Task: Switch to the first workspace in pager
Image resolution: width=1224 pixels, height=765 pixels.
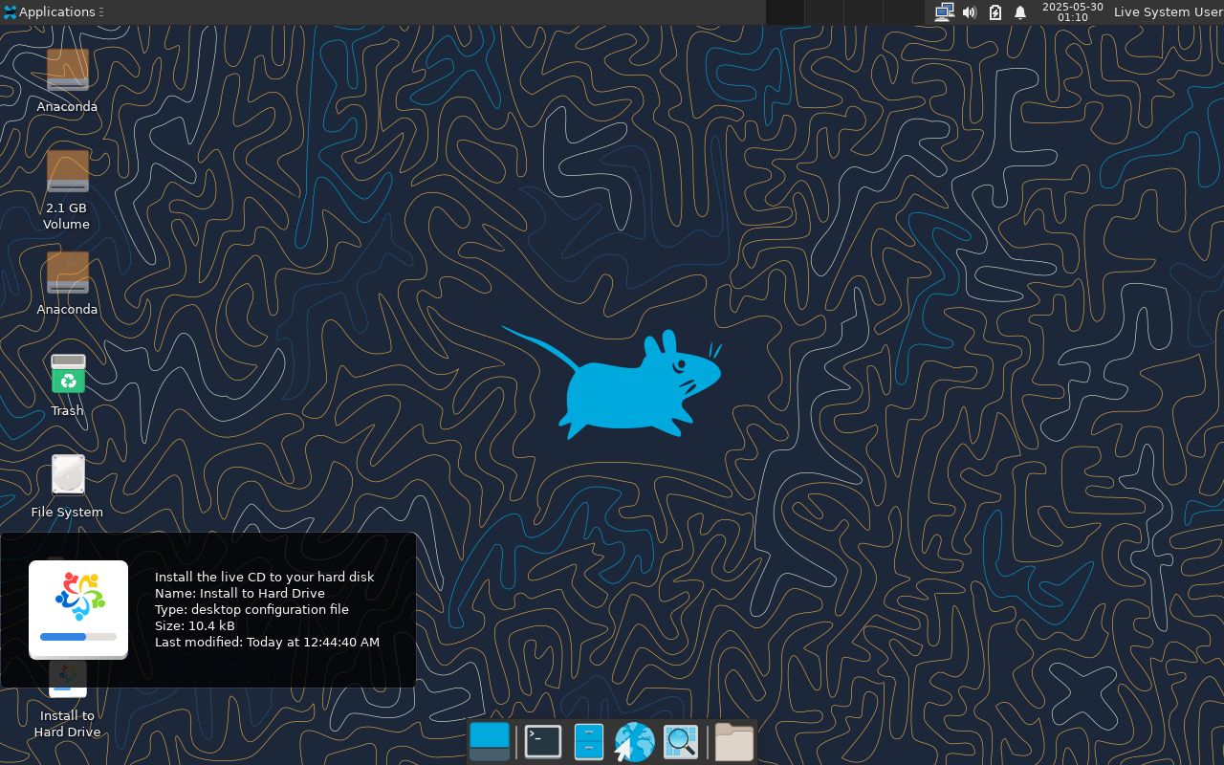Action: tap(785, 12)
